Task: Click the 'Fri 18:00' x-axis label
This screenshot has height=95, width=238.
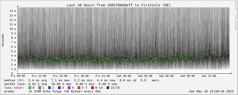Action: [81, 76]
